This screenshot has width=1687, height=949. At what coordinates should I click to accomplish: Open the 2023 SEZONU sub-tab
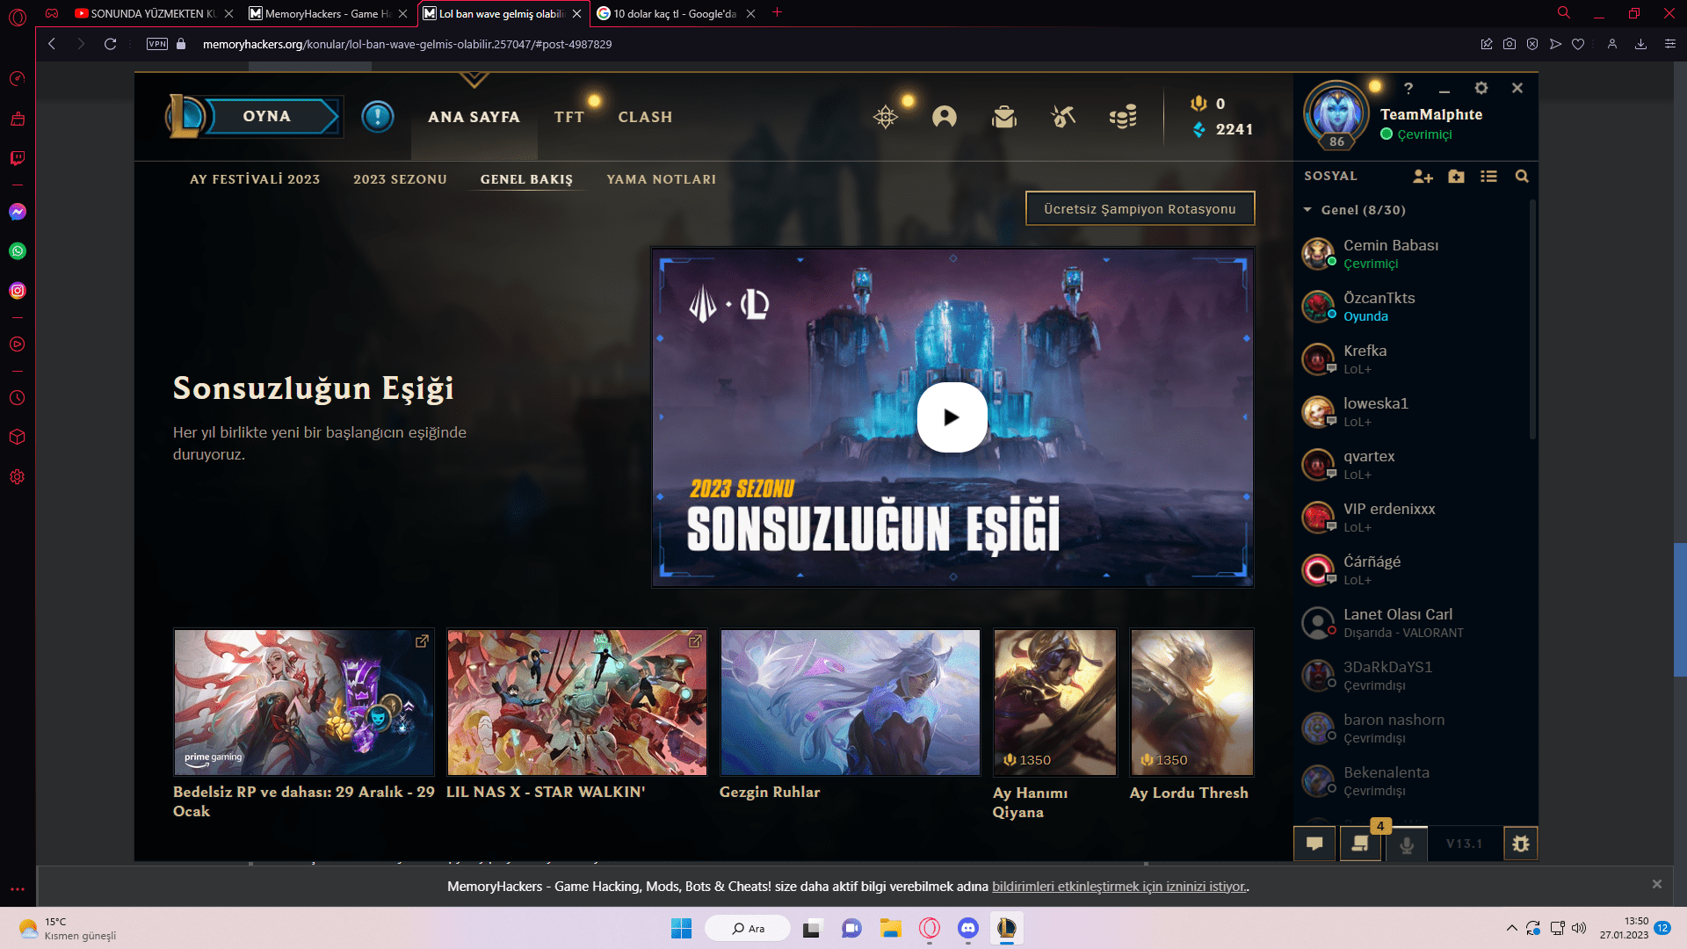[400, 179]
